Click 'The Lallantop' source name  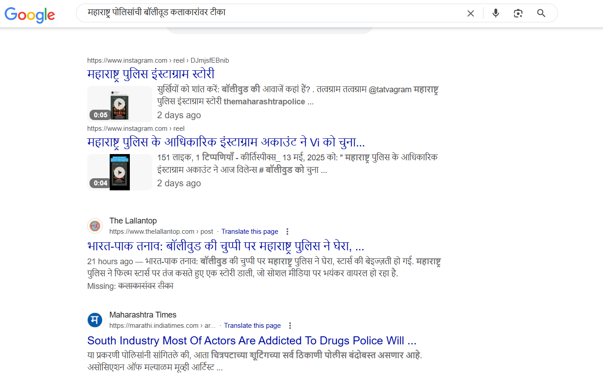click(133, 221)
